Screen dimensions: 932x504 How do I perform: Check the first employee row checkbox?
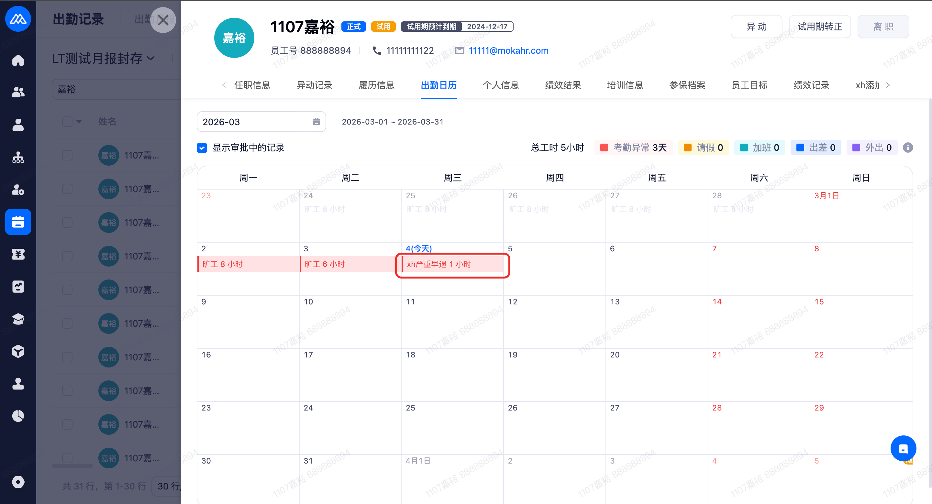tap(67, 156)
